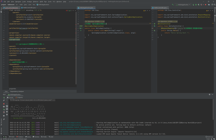The height and width of the screenshot is (140, 216).
Task: Switch to the Dependency Analyzer tab
Action: click(17, 91)
